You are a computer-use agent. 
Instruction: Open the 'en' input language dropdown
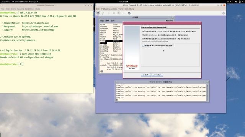(x=229, y=2)
